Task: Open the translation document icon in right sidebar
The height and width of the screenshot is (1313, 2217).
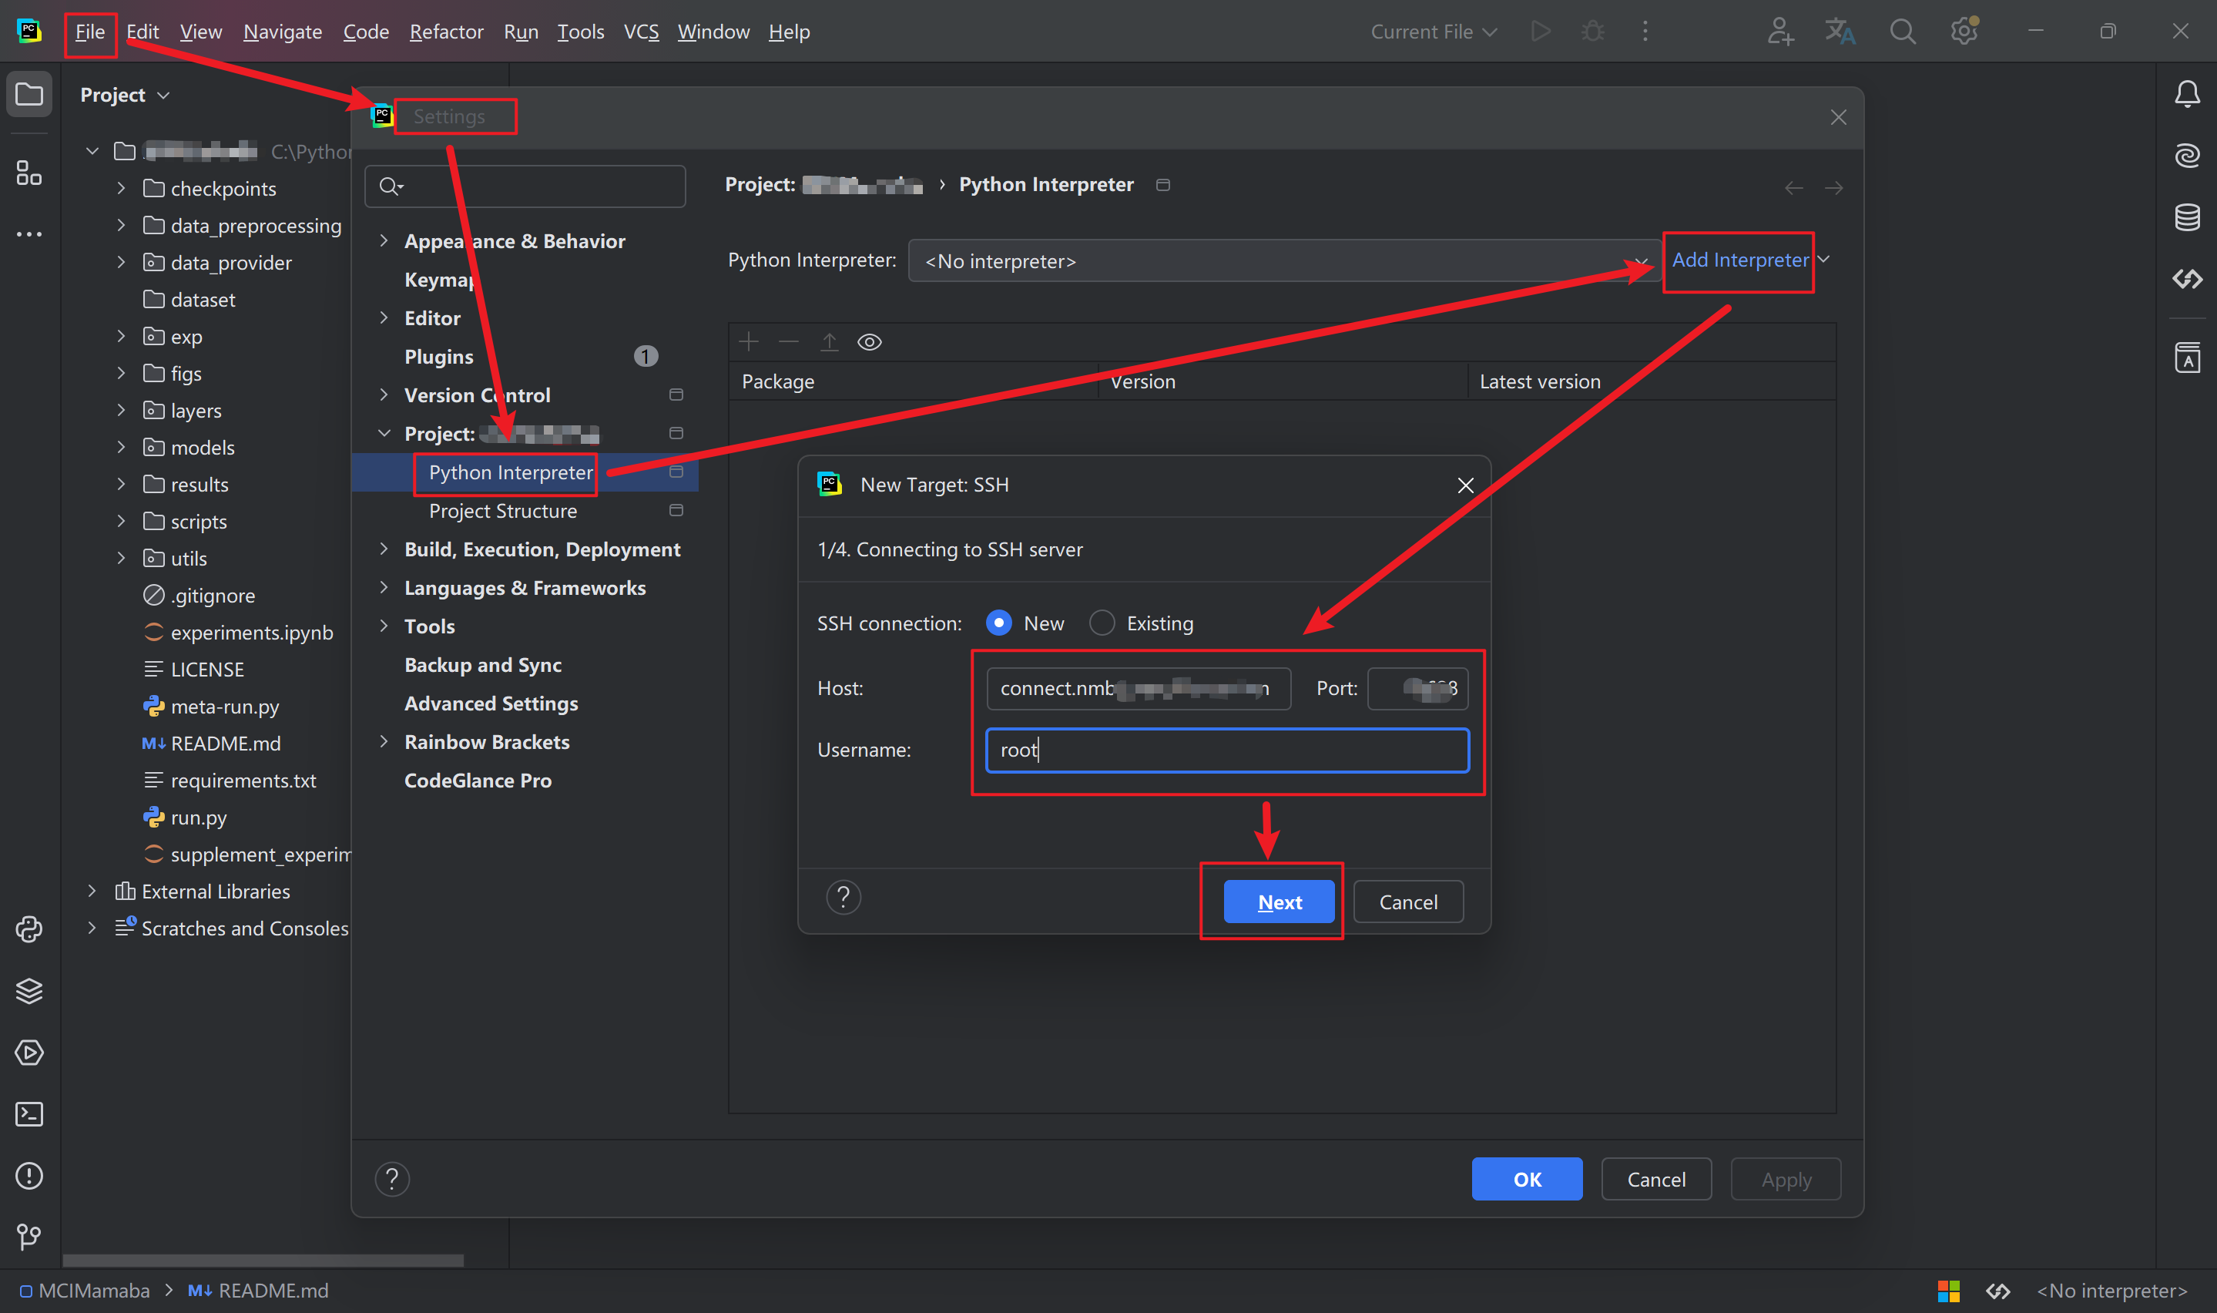Action: 2187,358
